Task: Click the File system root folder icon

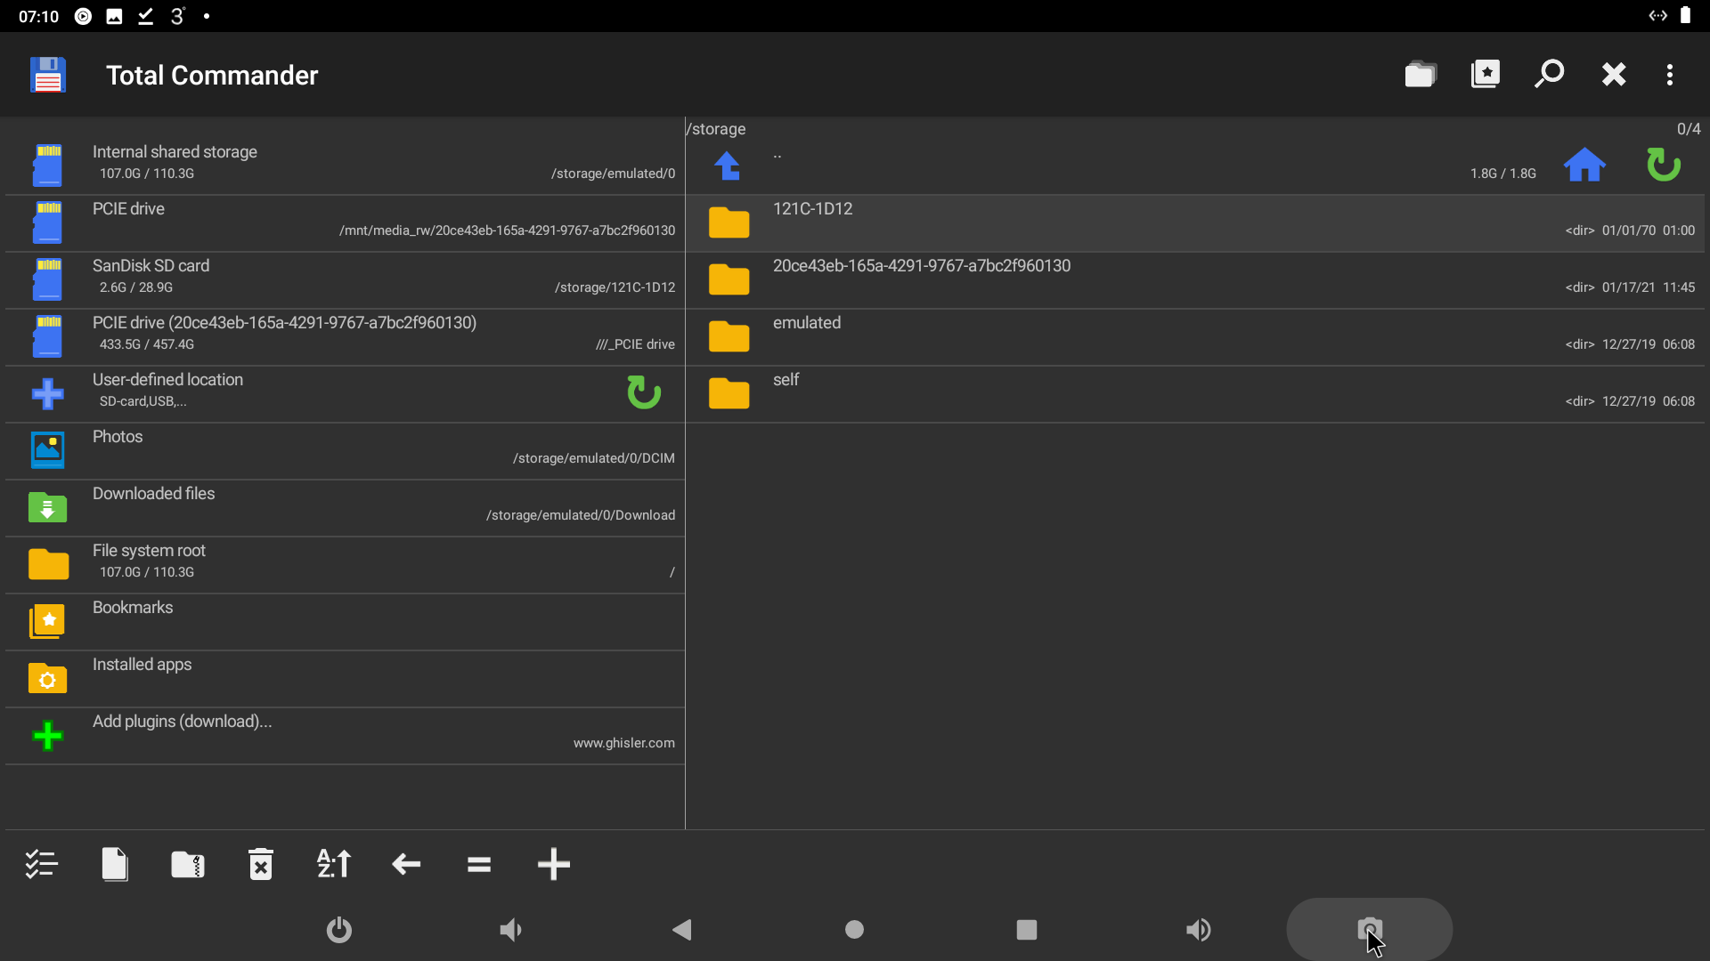Action: click(48, 564)
